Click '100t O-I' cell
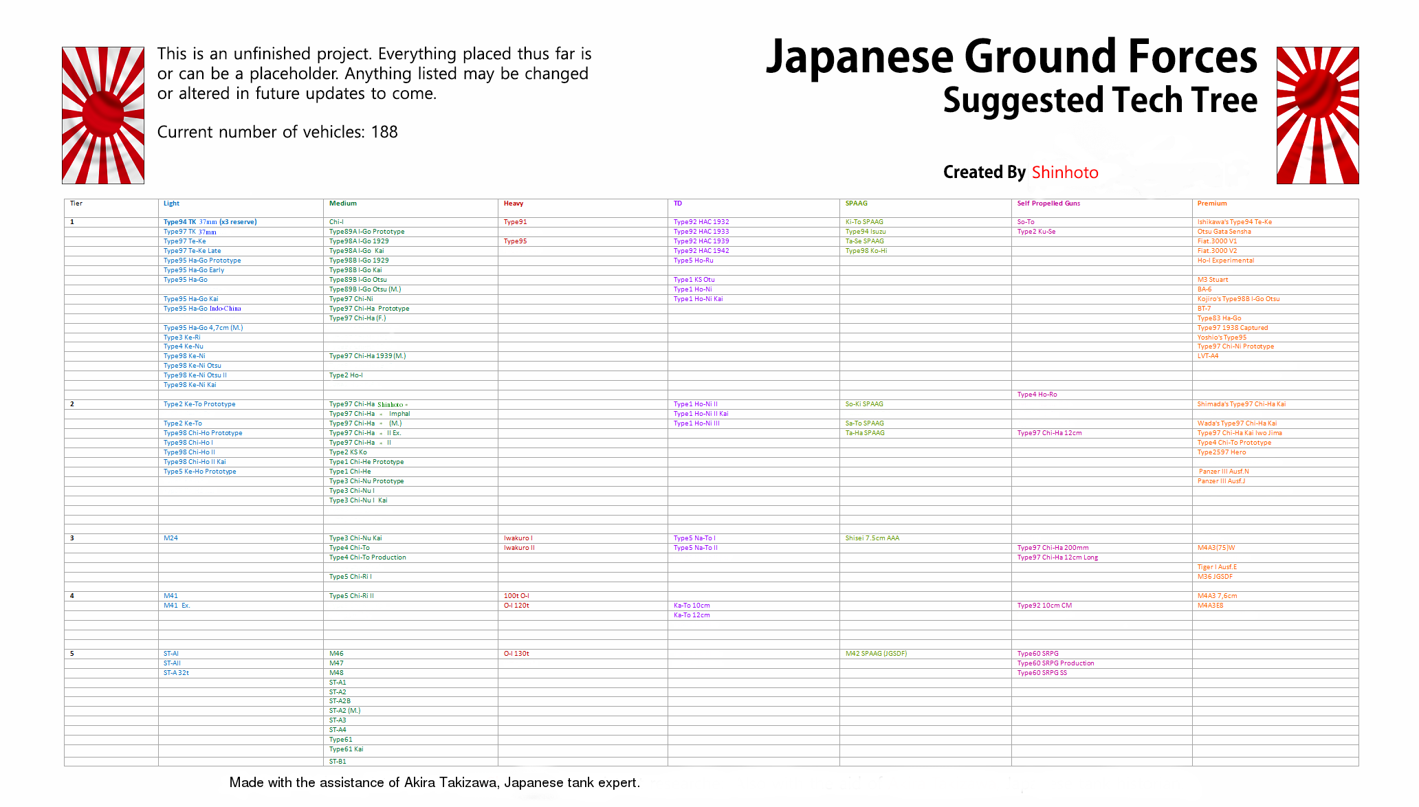Image resolution: width=1419 pixels, height=807 pixels. (x=516, y=596)
